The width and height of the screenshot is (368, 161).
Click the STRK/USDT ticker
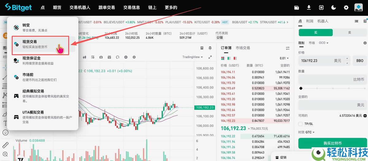(273, 22)
